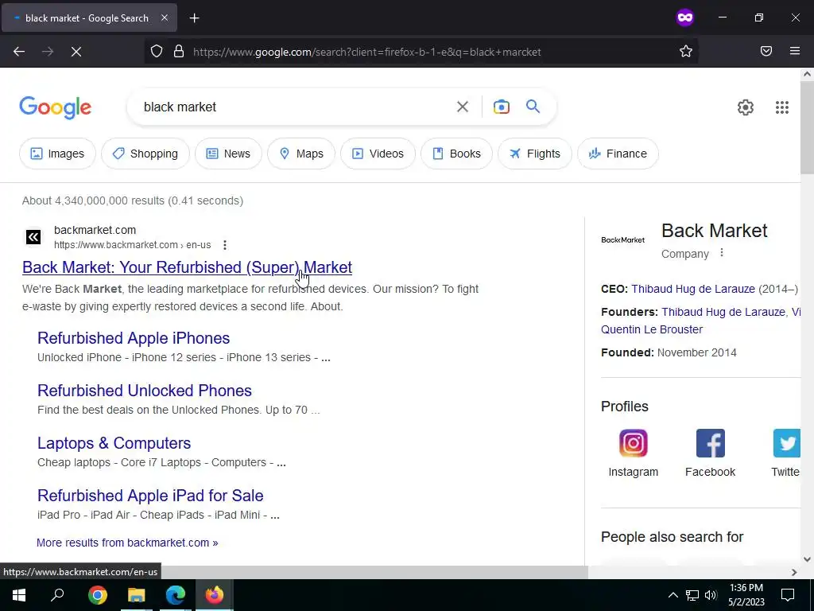The height and width of the screenshot is (611, 814).
Task: Open the Firefox application menu
Action: pyautogui.click(x=795, y=51)
